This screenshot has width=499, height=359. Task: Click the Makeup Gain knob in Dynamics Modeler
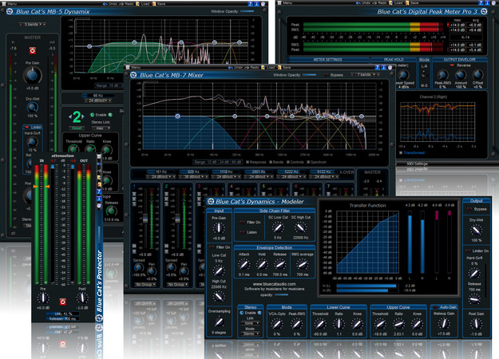(x=444, y=324)
